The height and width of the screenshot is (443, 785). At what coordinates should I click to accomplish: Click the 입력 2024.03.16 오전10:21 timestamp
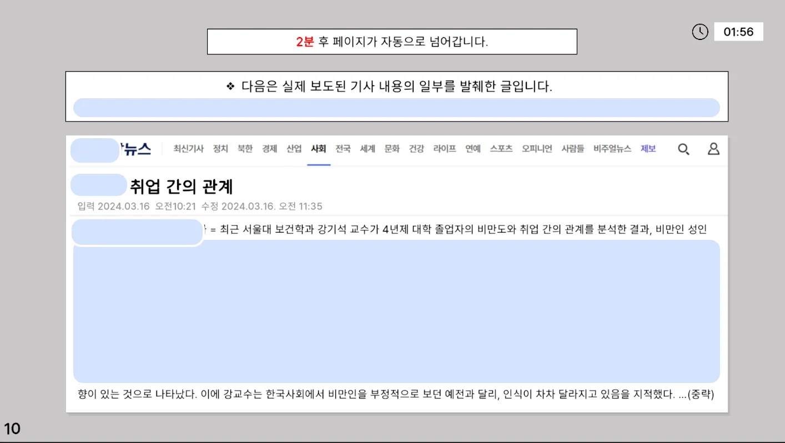pos(137,207)
